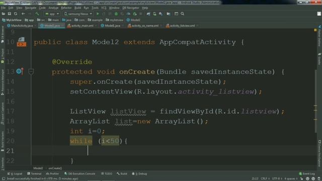Image resolution: width=322 pixels, height=181 pixels.
Task: Open the bottom Build tool window button
Action: (x=122, y=173)
